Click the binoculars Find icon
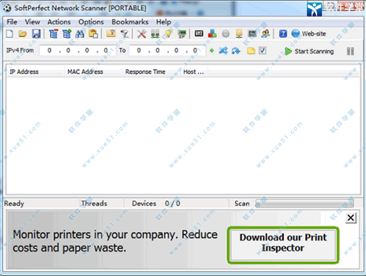This screenshot has height=276, width=366. pos(79,34)
